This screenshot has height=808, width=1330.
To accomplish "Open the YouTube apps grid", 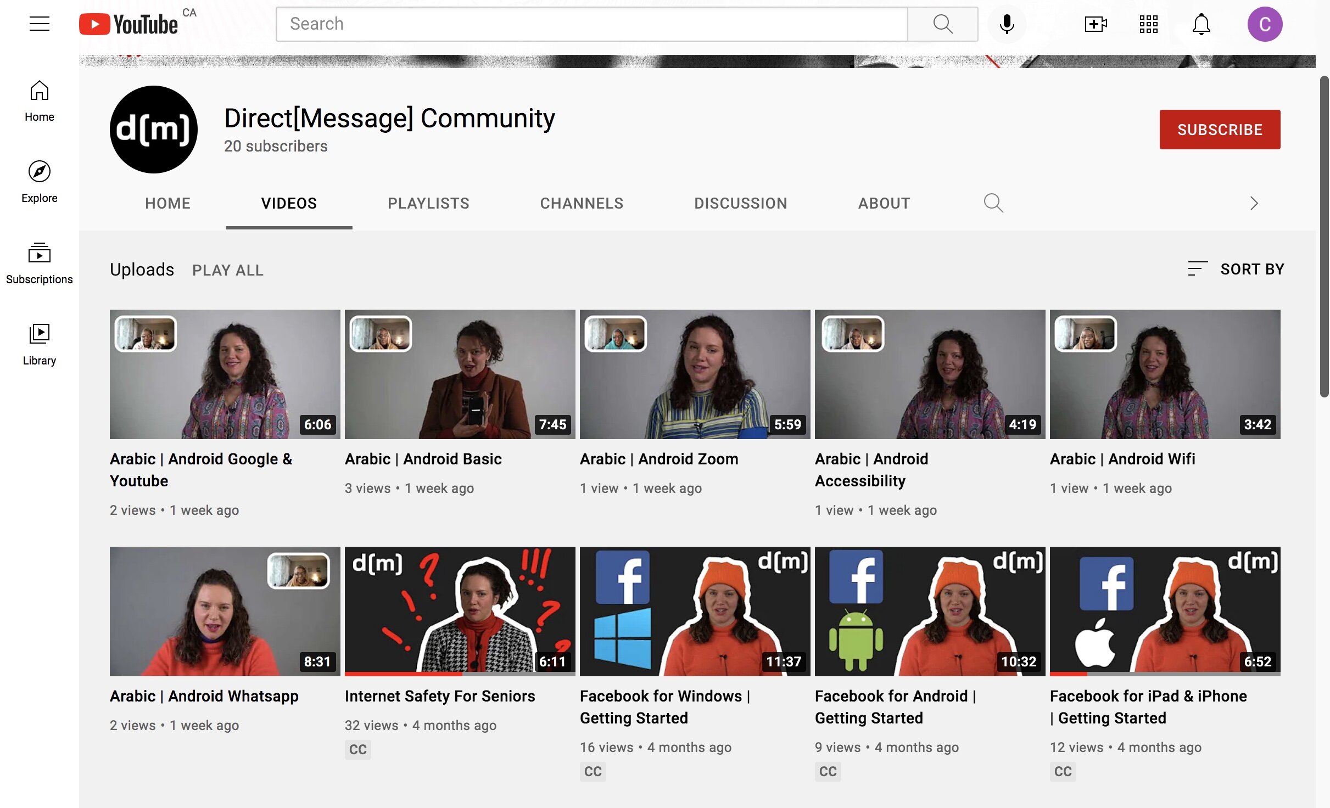I will coord(1148,24).
